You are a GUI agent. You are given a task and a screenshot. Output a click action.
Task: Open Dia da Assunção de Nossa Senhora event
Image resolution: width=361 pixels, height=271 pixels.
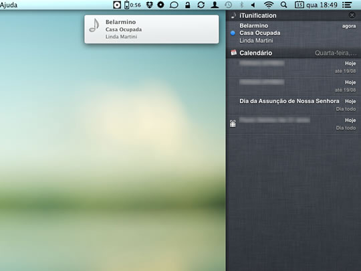(x=293, y=105)
